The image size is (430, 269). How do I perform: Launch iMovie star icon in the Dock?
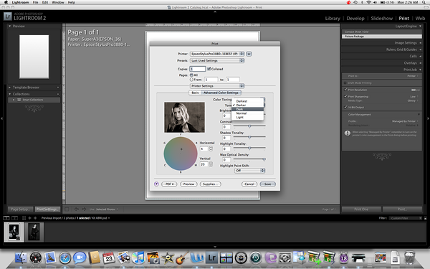168,258
